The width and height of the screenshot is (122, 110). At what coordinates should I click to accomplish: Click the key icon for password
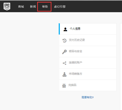coord(64,52)
